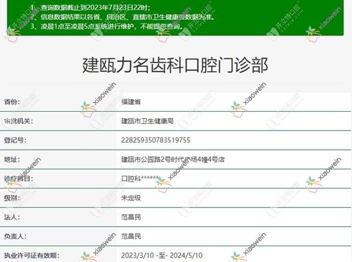
Task: Click notice line about 卫生健康委数据为准
Action: pyautogui.click(x=123, y=17)
